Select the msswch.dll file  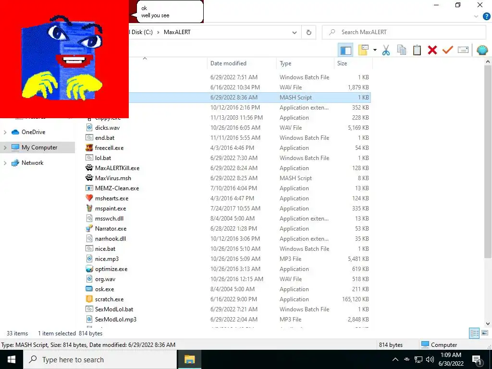(109, 219)
